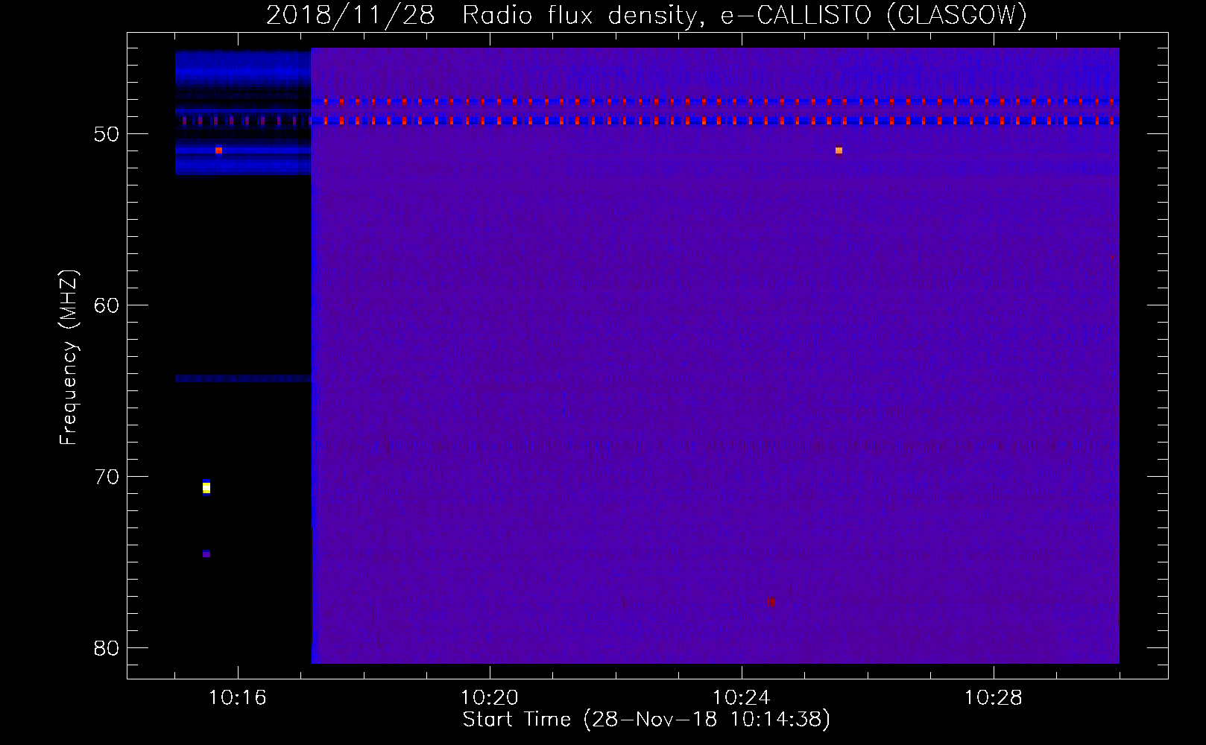Click the "Frequency (MHZ)" axis label
This screenshot has height=745, width=1206.
[68, 358]
